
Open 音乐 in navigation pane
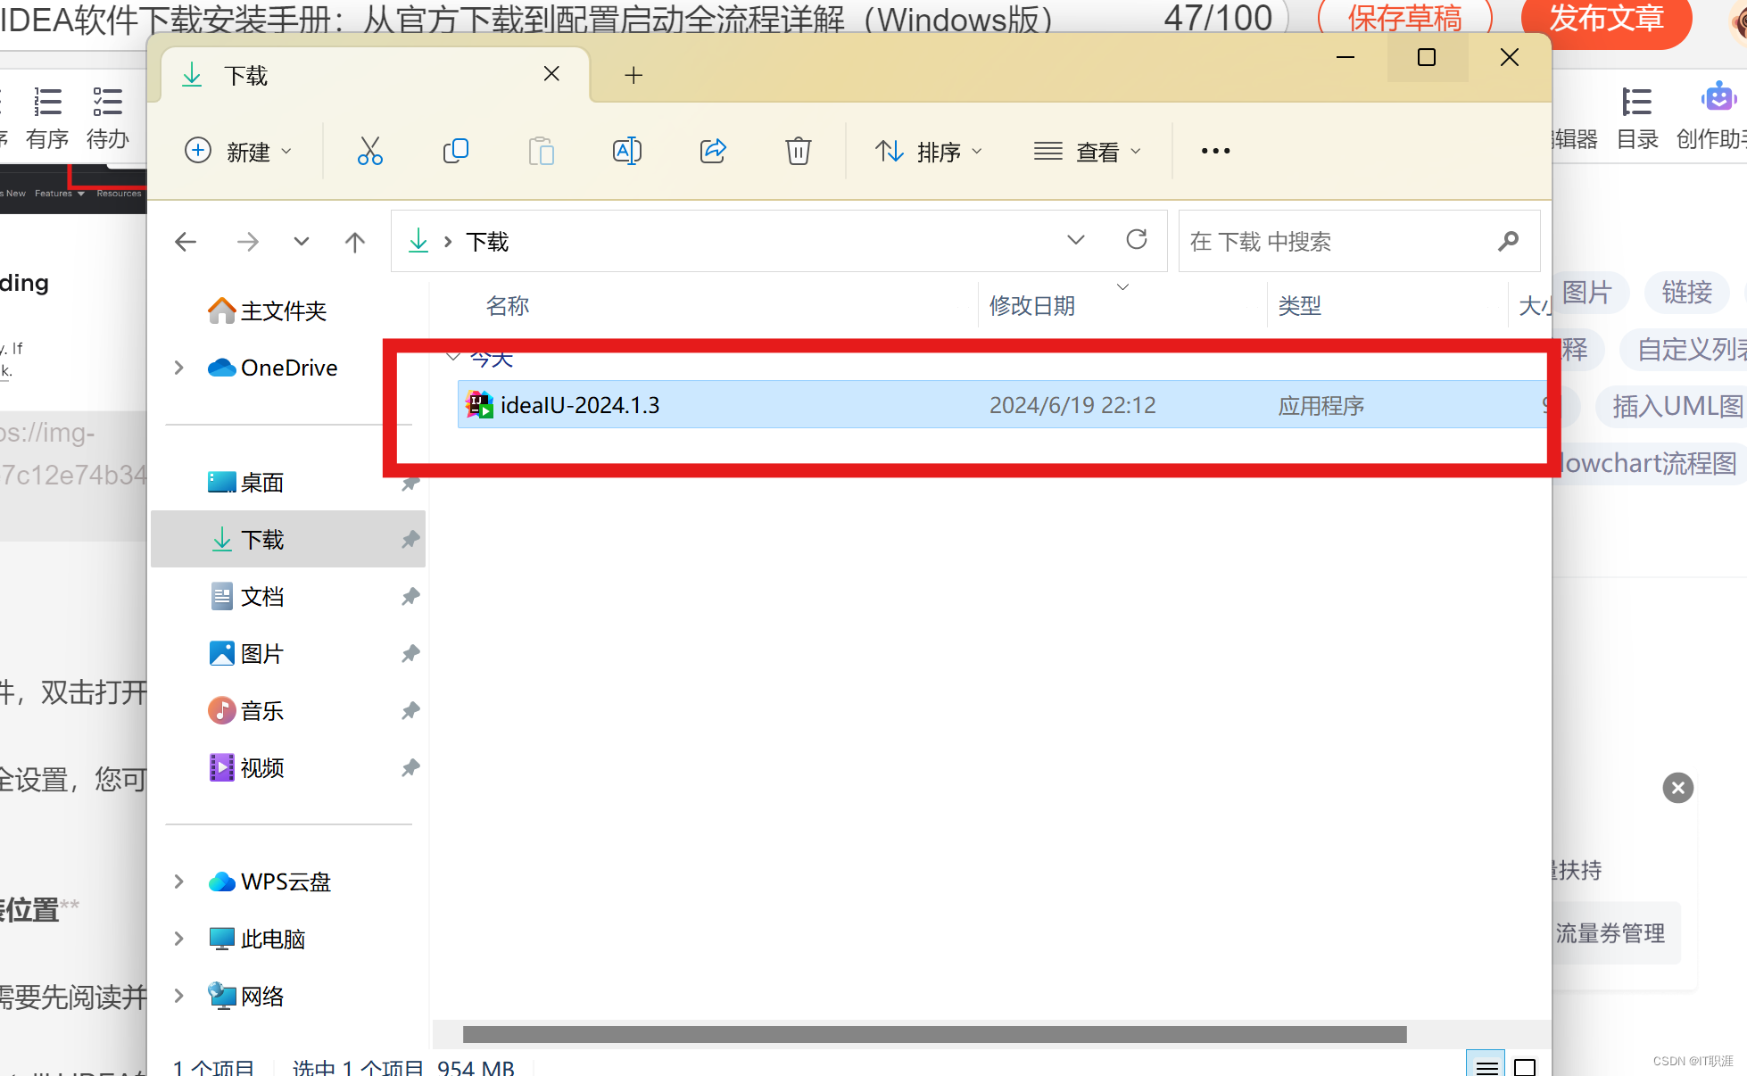tap(246, 711)
